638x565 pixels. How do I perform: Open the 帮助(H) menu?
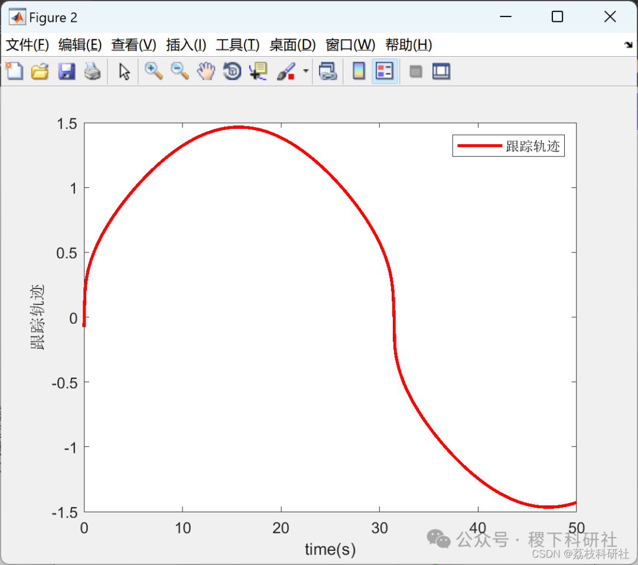point(409,45)
